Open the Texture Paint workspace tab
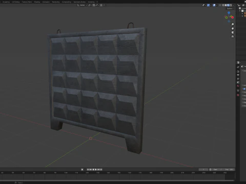246x184 pixels. click(27, 2)
